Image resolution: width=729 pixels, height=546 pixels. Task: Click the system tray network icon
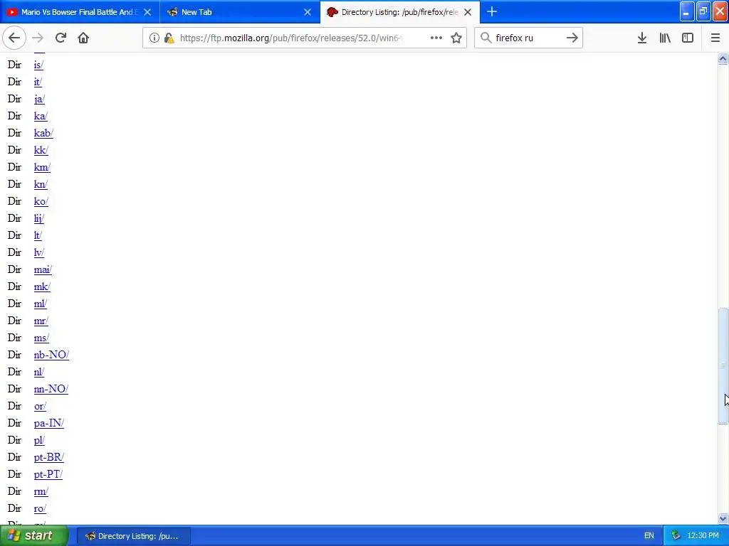pos(676,536)
